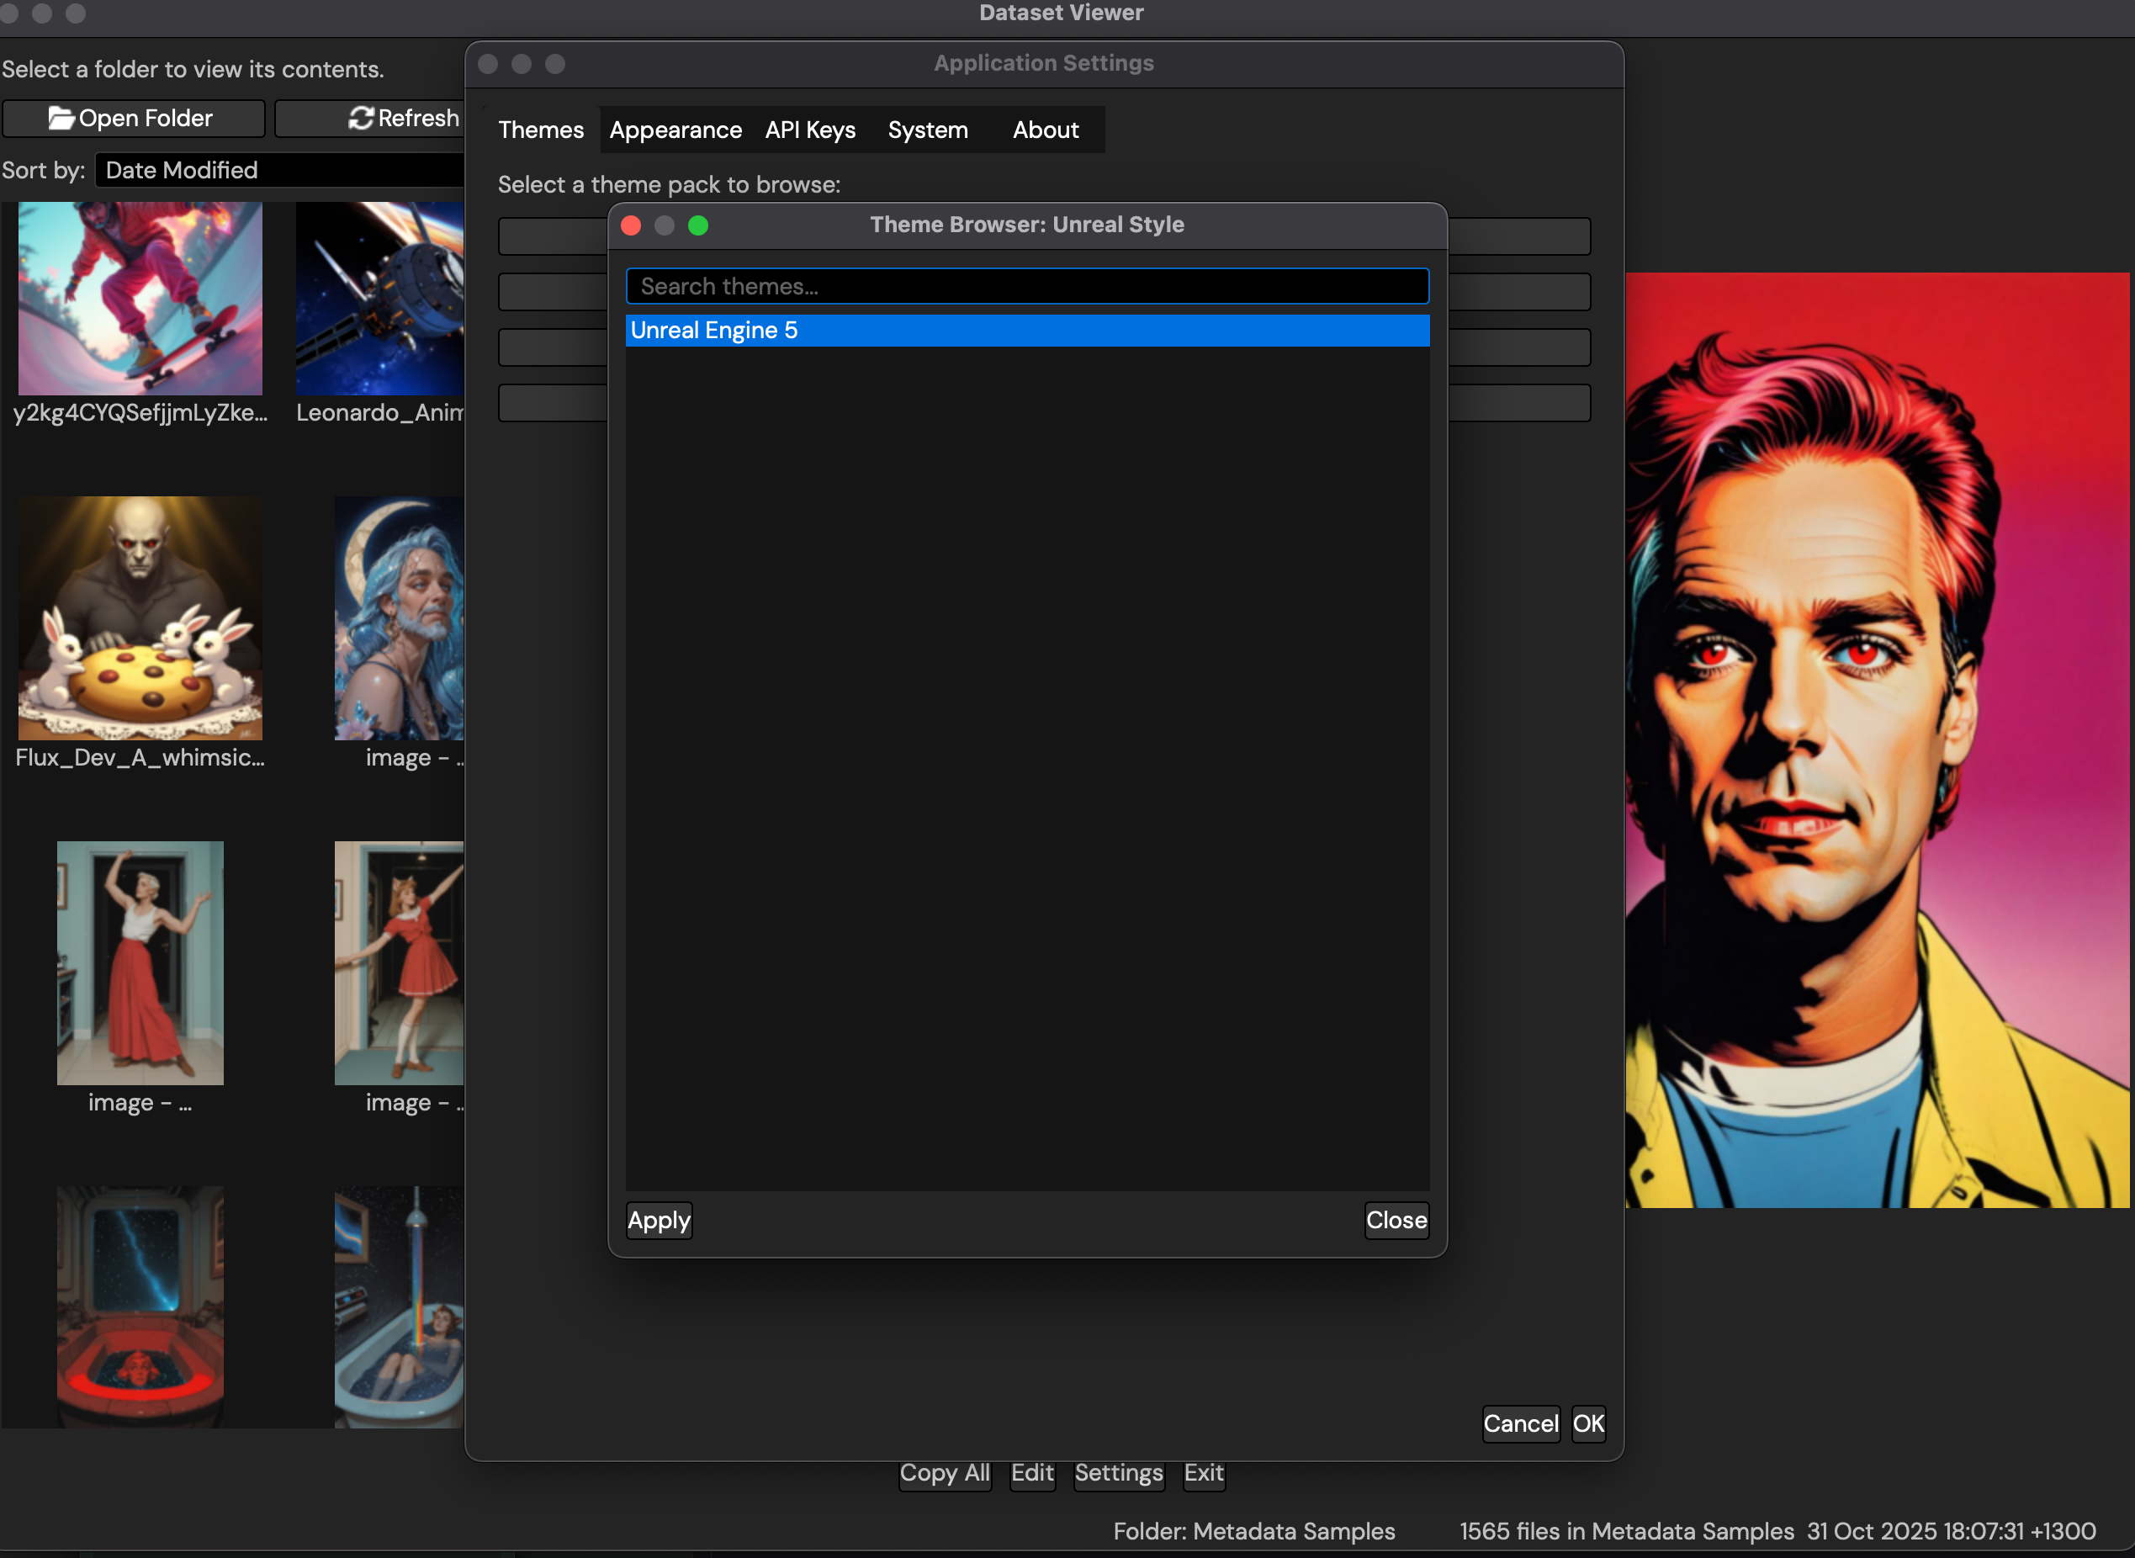Open the System tab in settings
The width and height of the screenshot is (2135, 1558).
[x=927, y=130]
